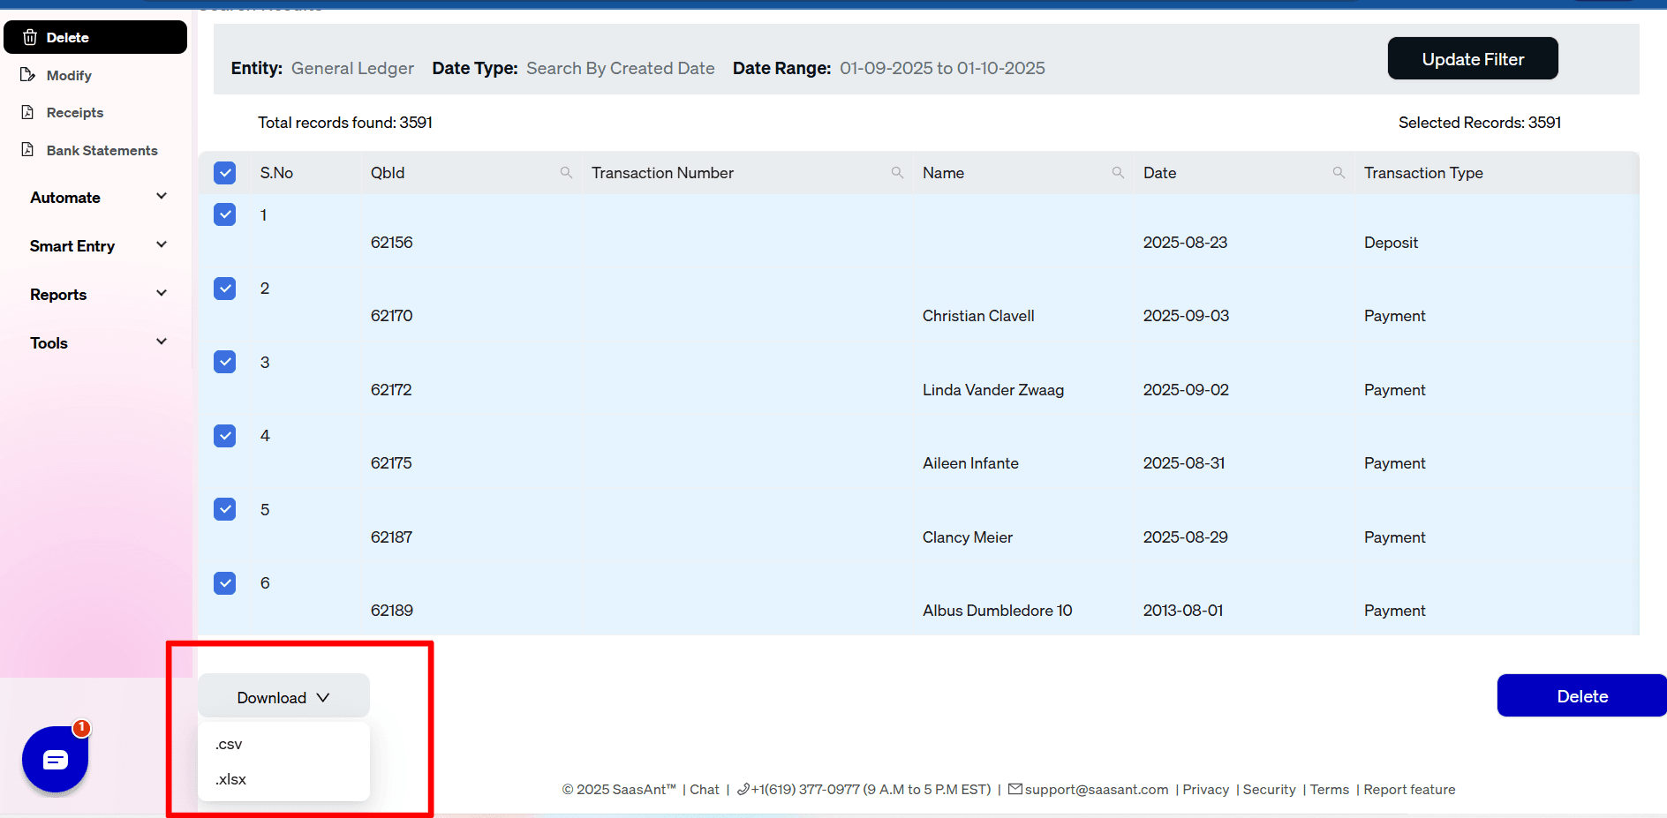The image size is (1667, 818).
Task: Click the search icon in QbId column
Action: (x=566, y=173)
